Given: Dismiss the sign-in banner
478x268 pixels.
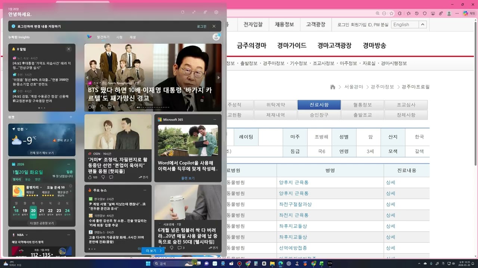Looking at the screenshot, I should click(x=214, y=26).
